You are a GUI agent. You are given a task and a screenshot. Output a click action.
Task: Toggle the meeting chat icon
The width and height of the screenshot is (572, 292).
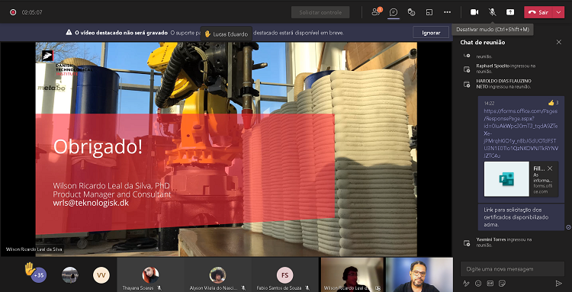pos(394,12)
